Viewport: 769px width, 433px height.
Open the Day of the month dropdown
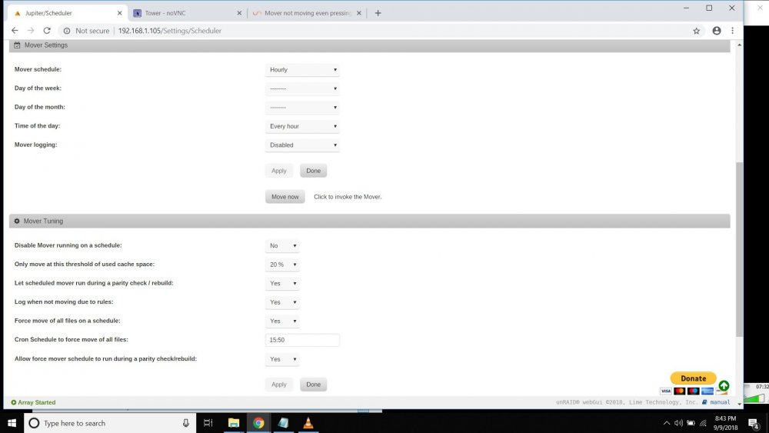point(302,108)
